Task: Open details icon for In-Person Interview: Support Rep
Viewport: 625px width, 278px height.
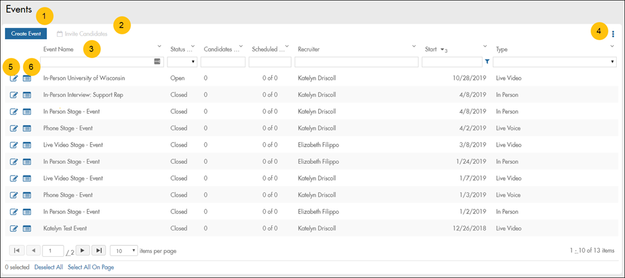Action: click(27, 95)
